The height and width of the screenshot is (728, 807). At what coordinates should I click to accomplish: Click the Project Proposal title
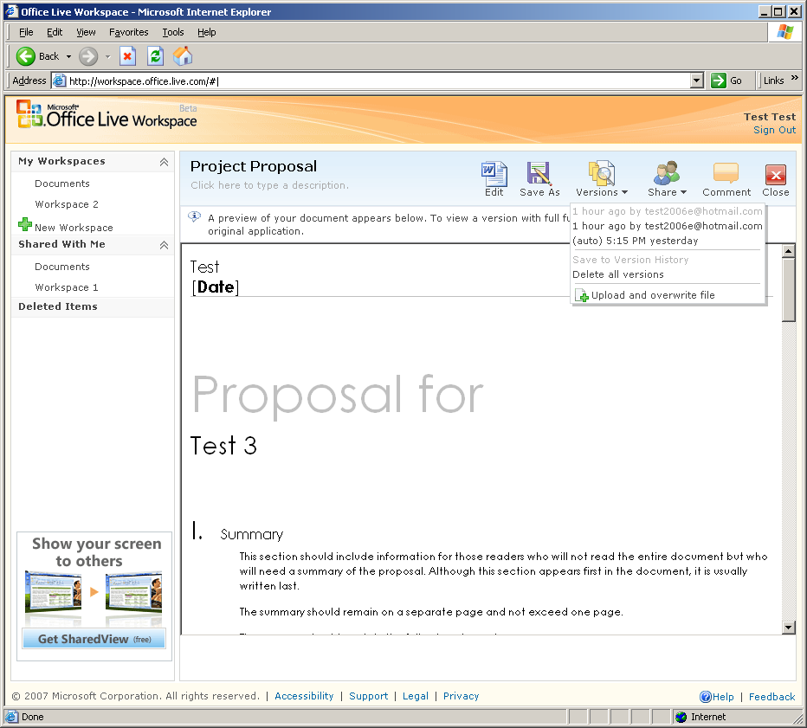click(254, 167)
